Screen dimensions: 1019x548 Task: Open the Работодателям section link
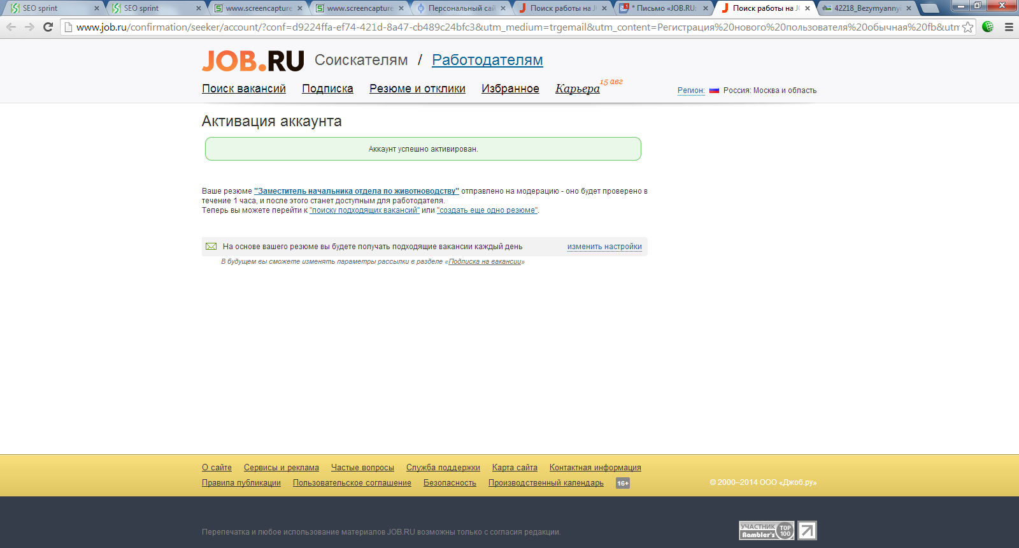(x=487, y=60)
